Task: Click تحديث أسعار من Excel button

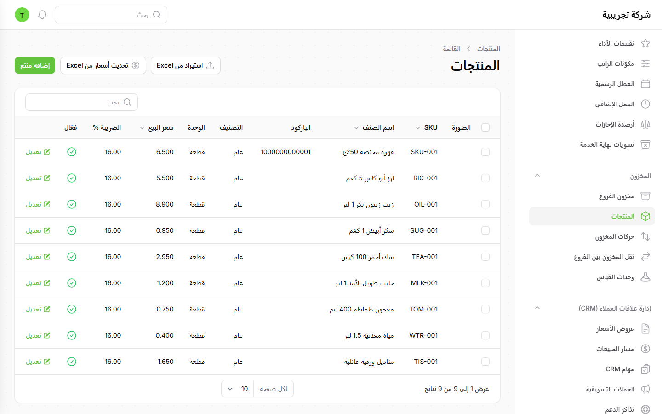Action: pyautogui.click(x=103, y=65)
